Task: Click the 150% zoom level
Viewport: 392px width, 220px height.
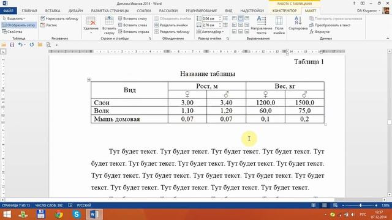Action: 385,205
